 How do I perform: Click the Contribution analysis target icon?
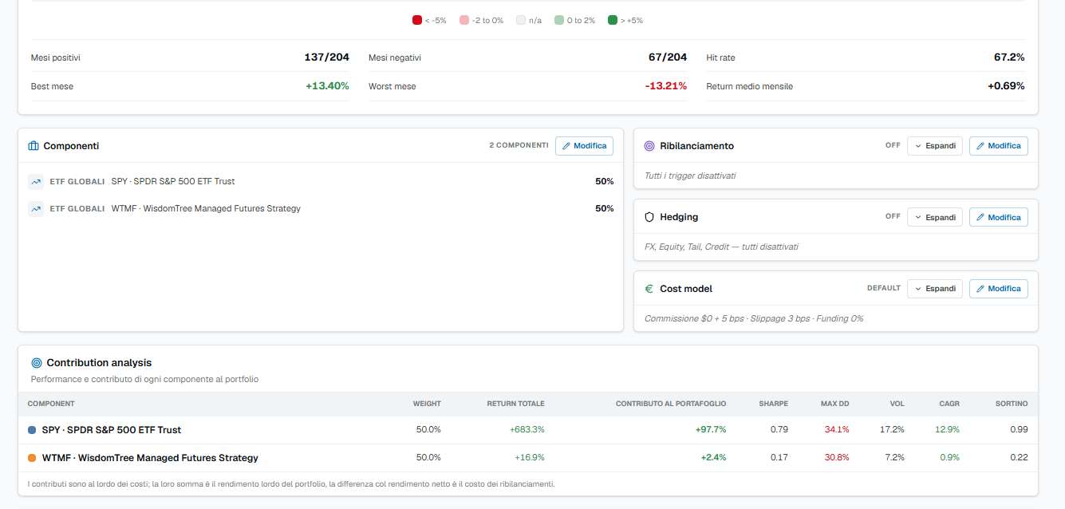[37, 363]
